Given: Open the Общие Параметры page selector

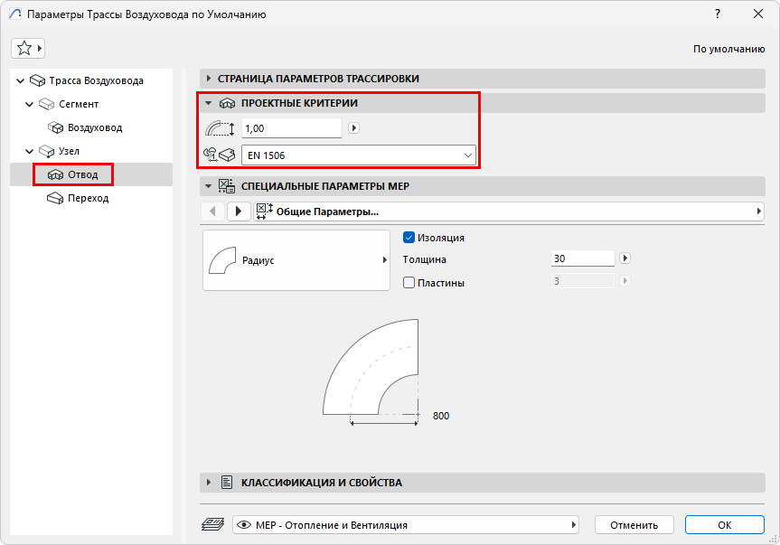Looking at the screenshot, I should (x=509, y=211).
